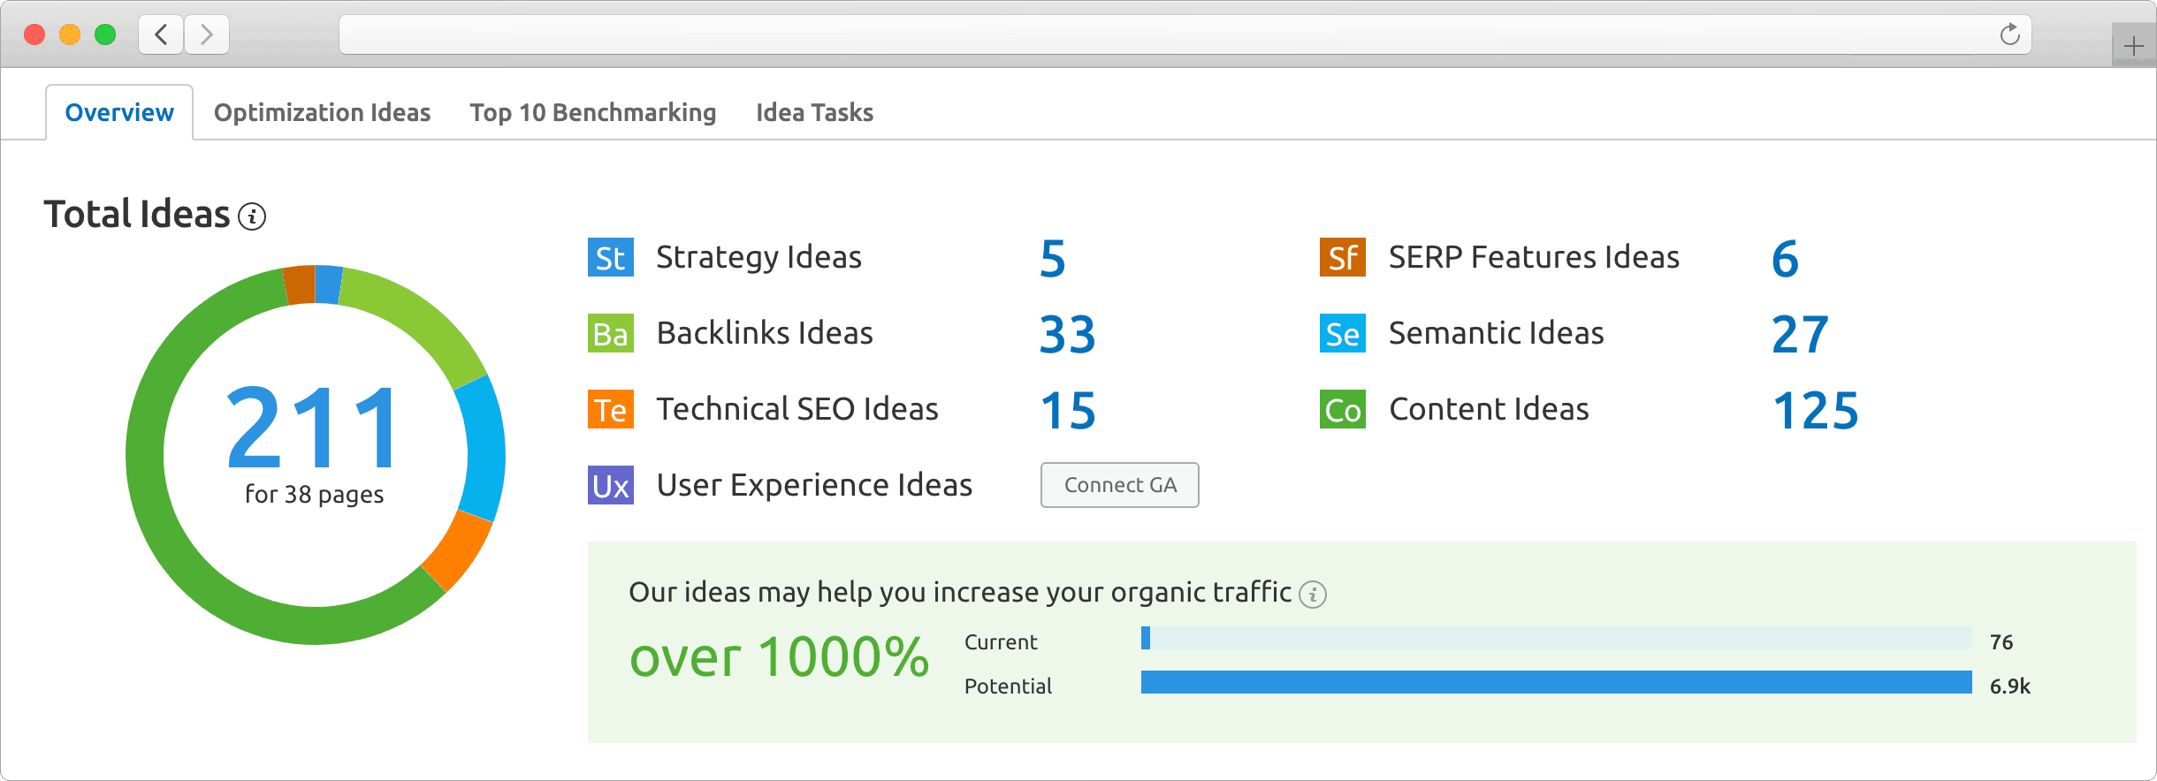The width and height of the screenshot is (2157, 781).
Task: Click the organic traffic headline text
Action: coord(960,592)
